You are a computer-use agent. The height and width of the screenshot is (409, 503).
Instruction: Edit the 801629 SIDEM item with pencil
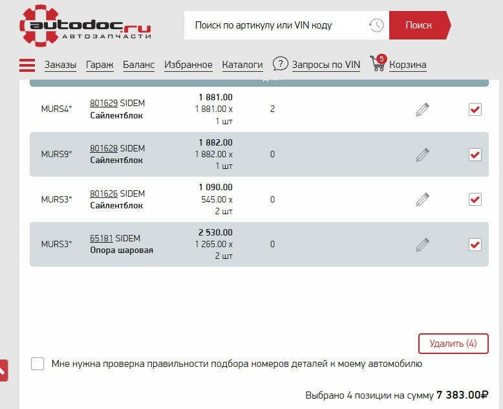(422, 109)
